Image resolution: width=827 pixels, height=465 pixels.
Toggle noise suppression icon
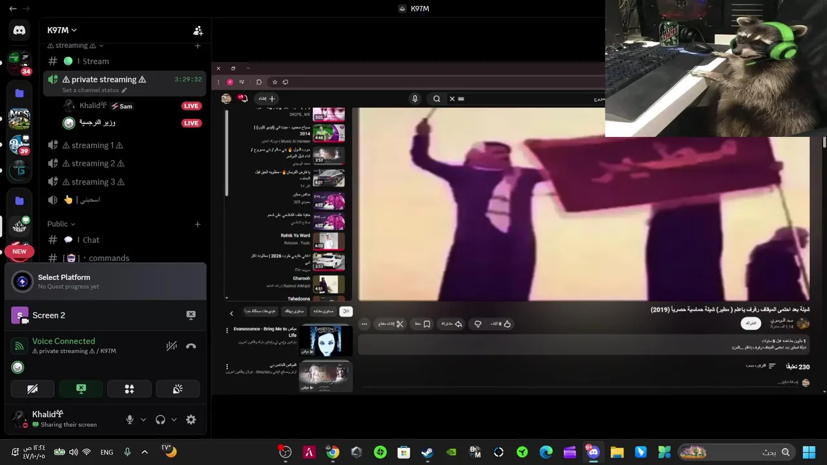pos(171,346)
